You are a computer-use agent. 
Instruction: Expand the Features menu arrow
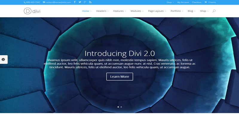pyautogui.click(x=125, y=11)
